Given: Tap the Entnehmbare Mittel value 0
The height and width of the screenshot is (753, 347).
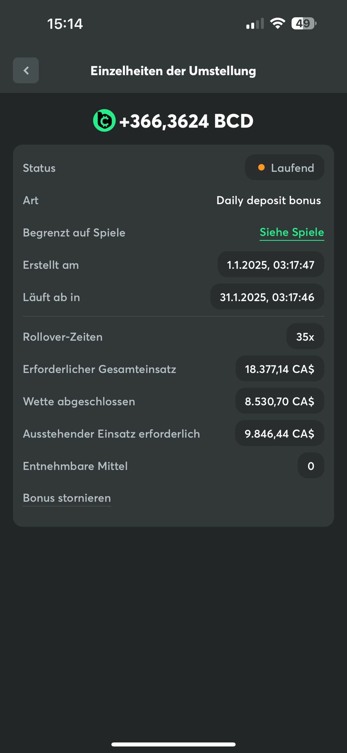Looking at the screenshot, I should [x=311, y=466].
